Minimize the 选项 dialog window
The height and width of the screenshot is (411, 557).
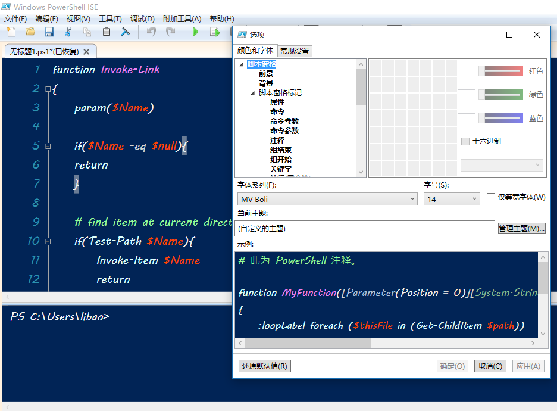(483, 35)
